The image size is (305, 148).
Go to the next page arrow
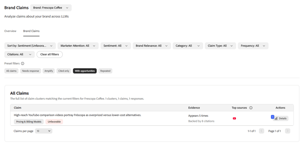tap(288, 131)
